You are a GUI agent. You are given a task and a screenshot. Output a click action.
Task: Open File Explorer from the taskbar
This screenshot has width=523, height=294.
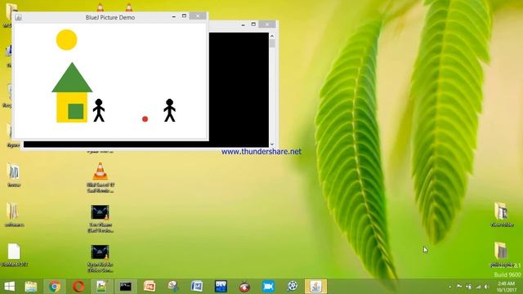[31, 287]
